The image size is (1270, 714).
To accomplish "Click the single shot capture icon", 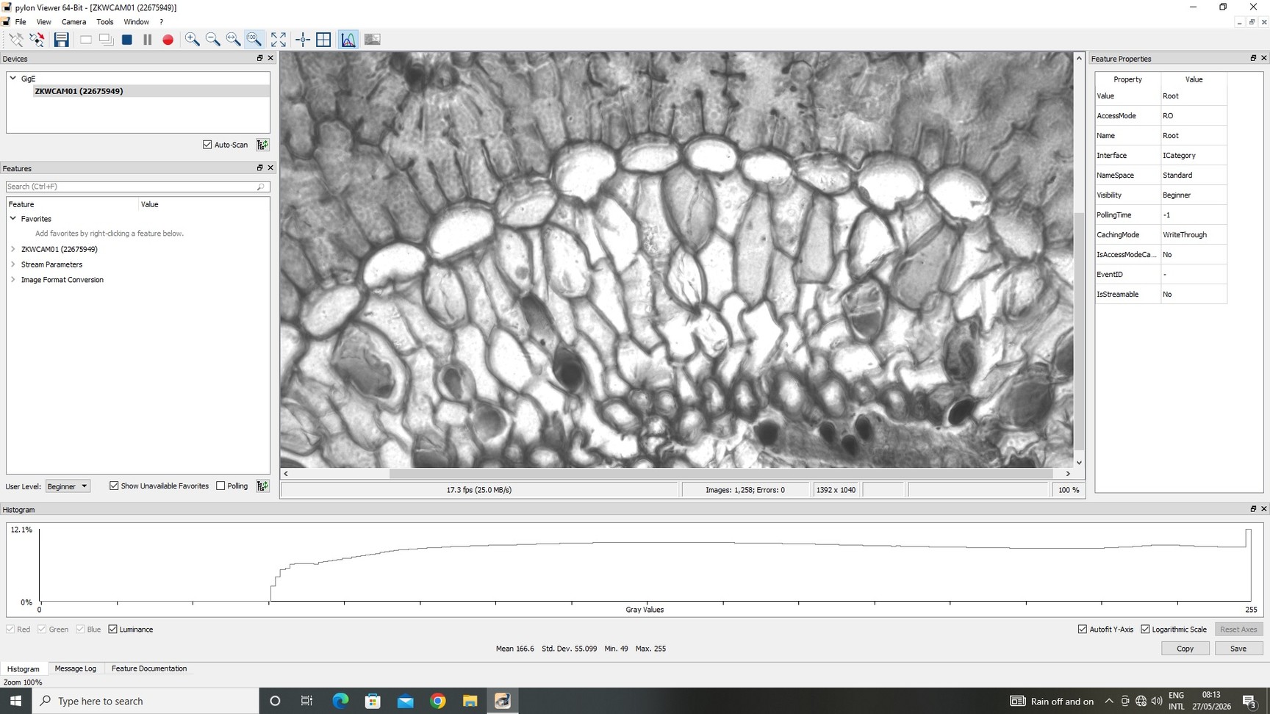I will [86, 40].
